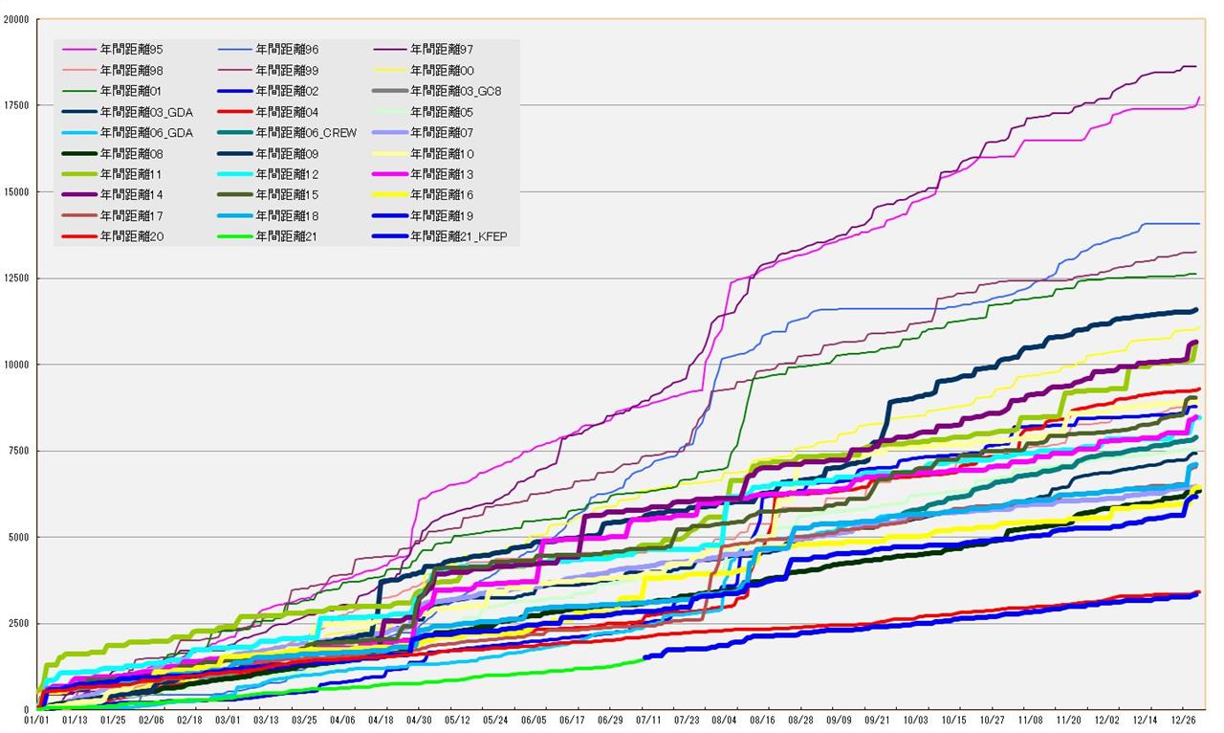Click the 07/11 date axis label
The width and height of the screenshot is (1224, 733).
(x=648, y=719)
